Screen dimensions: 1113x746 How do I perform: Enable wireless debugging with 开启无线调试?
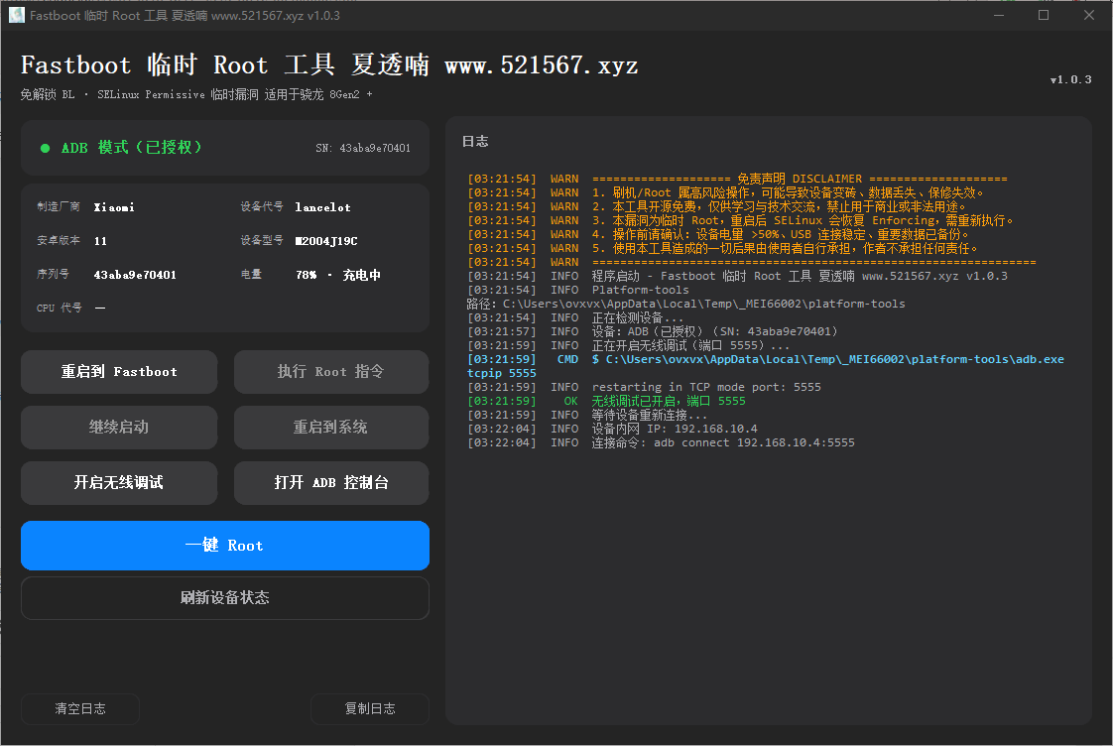tap(118, 483)
